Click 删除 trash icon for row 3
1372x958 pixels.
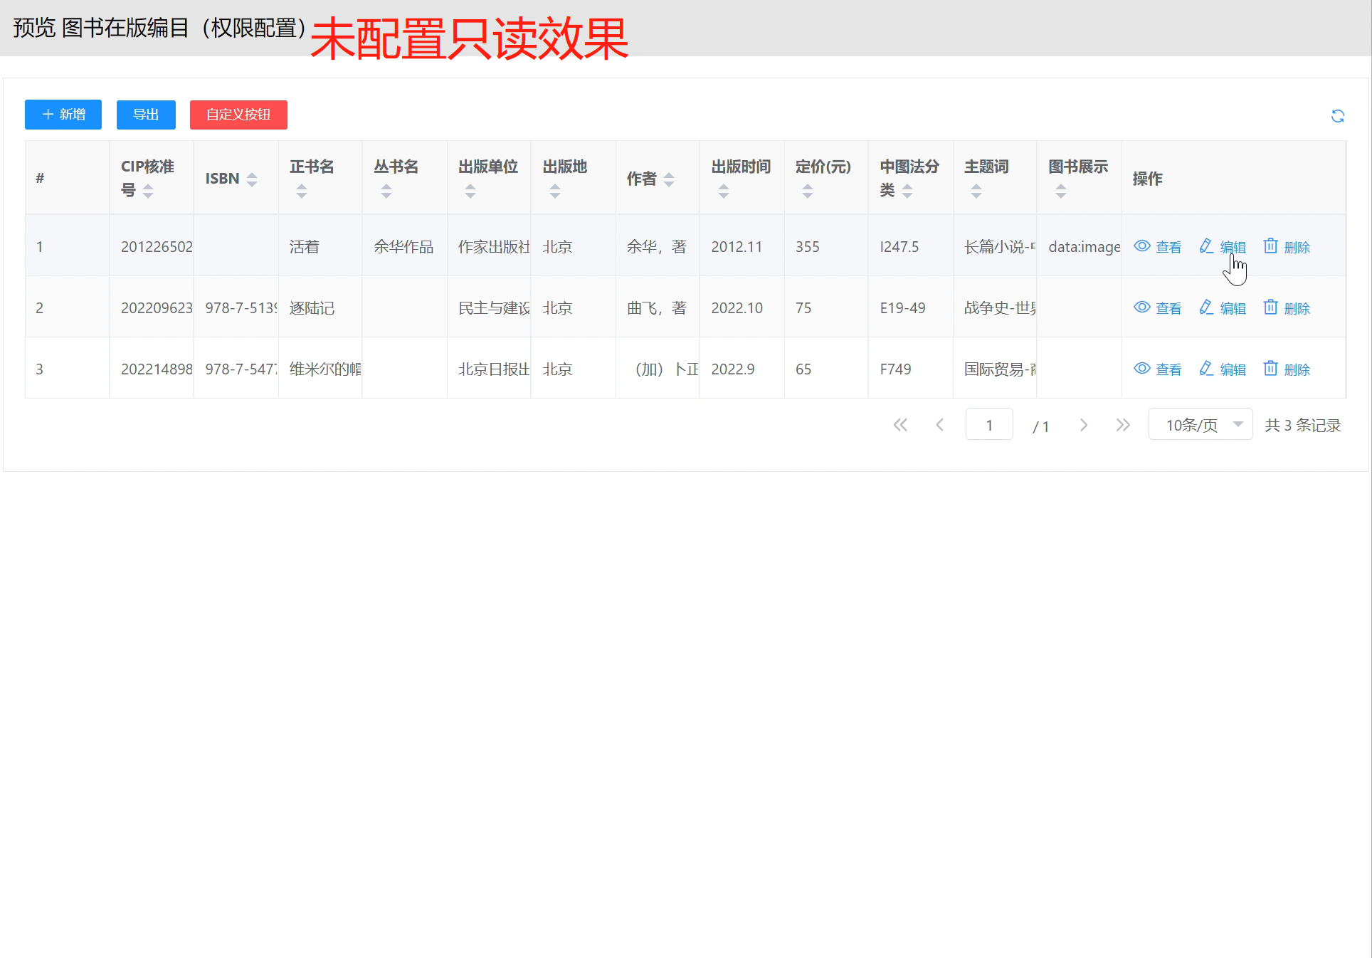point(1270,369)
